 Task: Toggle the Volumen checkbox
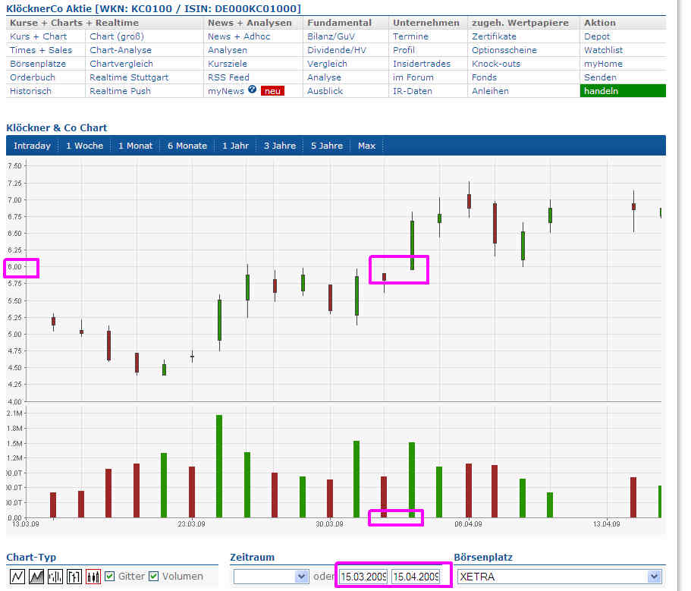coord(153,577)
